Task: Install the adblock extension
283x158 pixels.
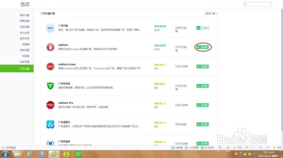Action: click(x=203, y=47)
